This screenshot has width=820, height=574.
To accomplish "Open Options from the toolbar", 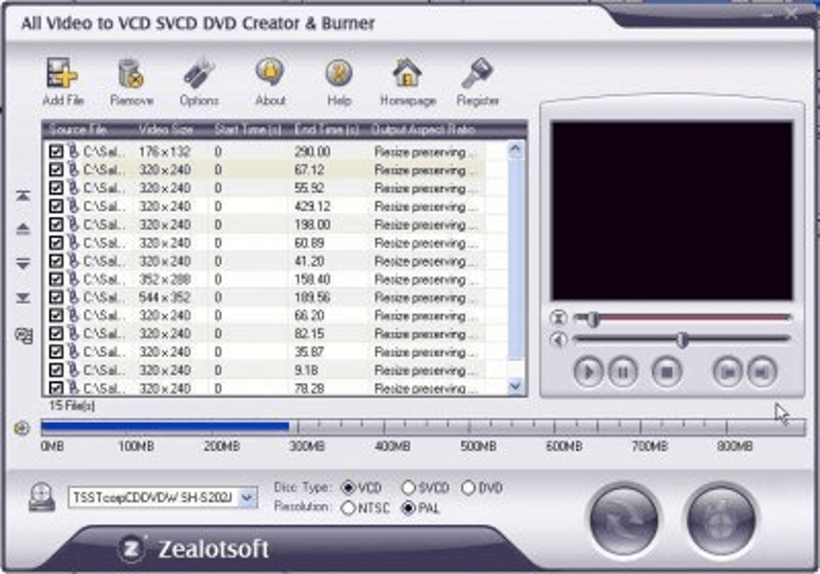I will (199, 74).
